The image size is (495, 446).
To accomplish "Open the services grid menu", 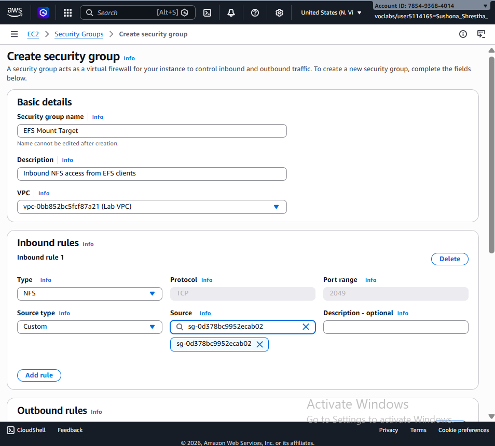I will pos(67,12).
